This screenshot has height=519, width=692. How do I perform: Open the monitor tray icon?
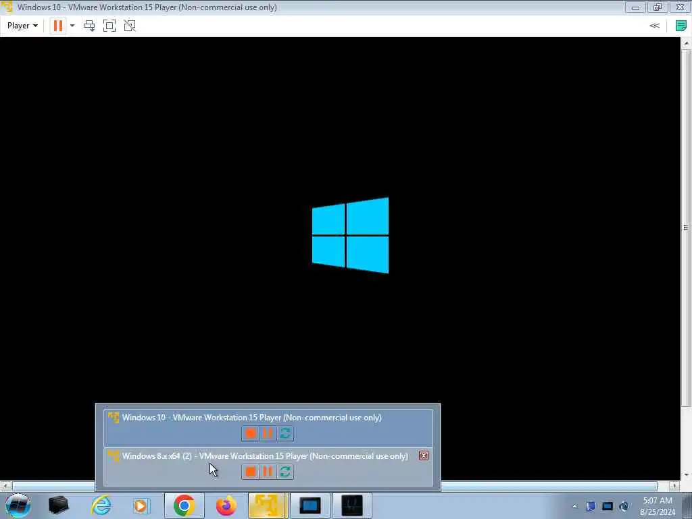(608, 506)
